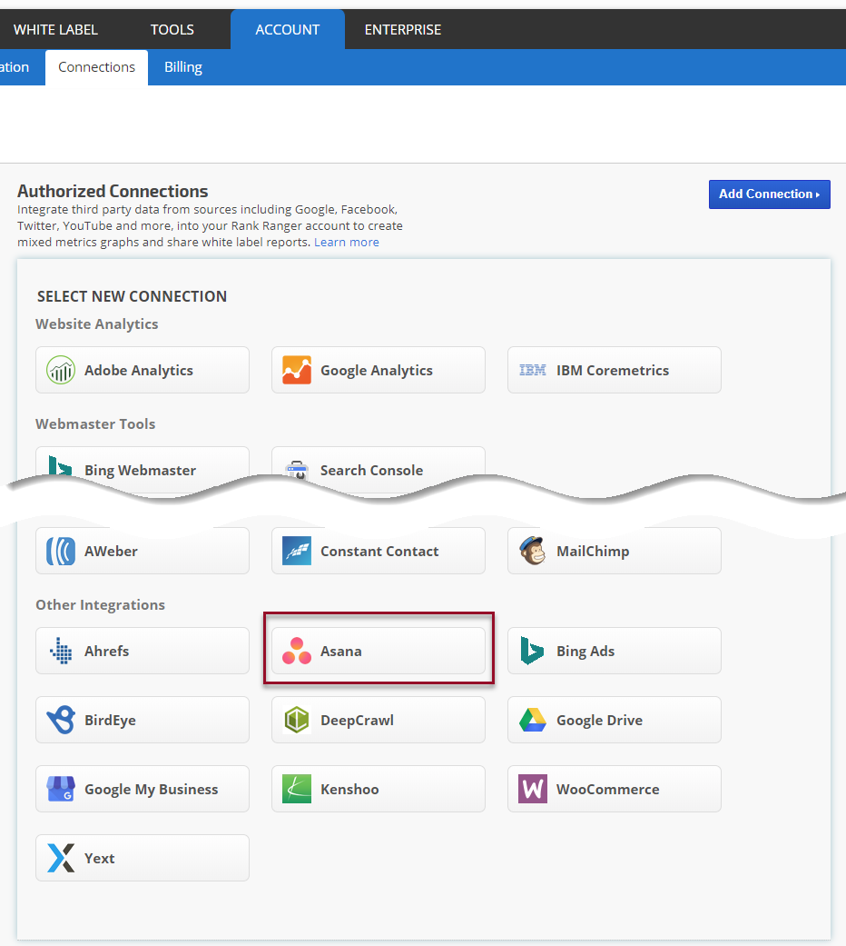The image size is (846, 946).
Task: Click the Google Drive triangle icon
Action: click(x=533, y=720)
